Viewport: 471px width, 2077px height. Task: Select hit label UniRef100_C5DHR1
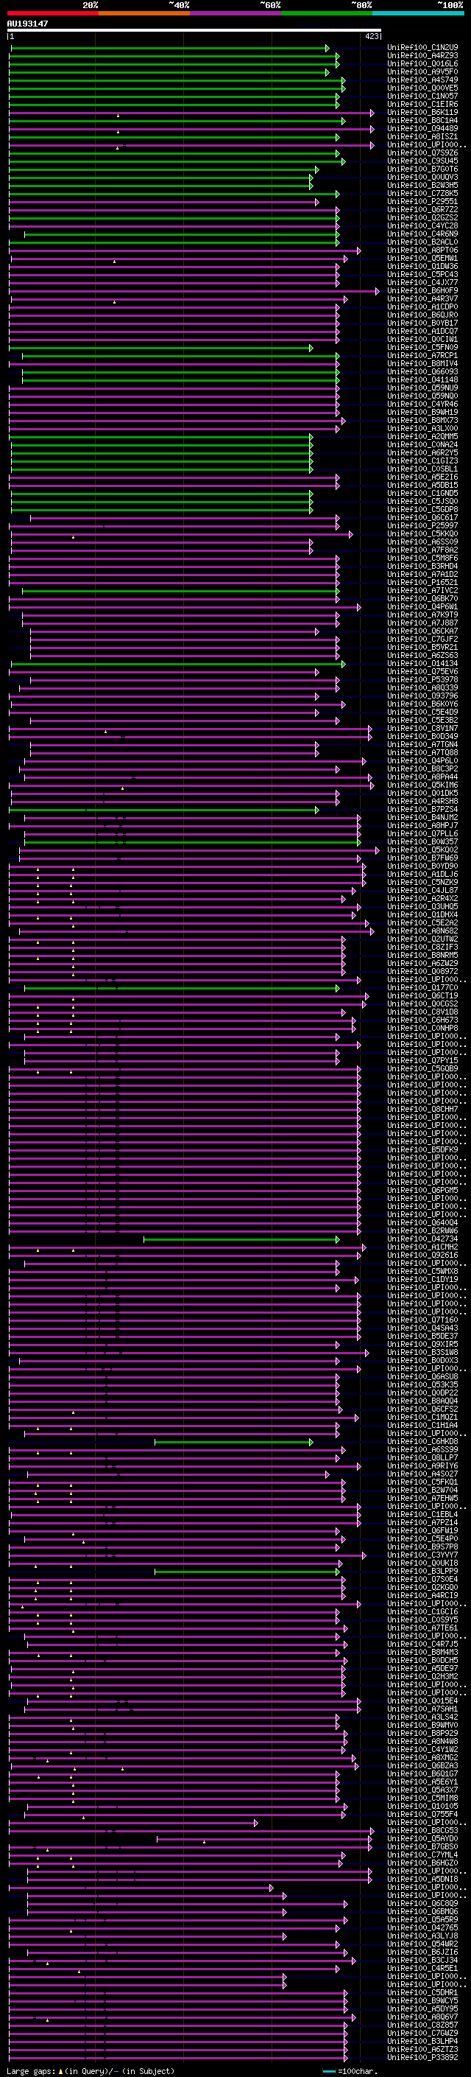click(422, 1992)
